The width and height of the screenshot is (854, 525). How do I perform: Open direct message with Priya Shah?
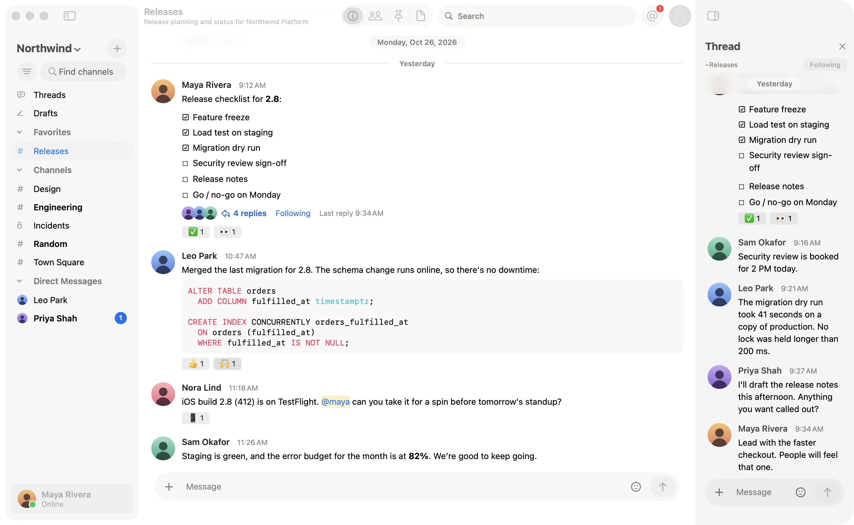point(72,318)
